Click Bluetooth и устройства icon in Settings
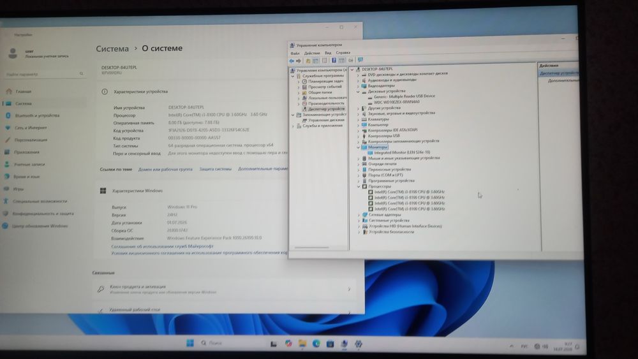Screen dimensions: 638x359 coord(8,115)
